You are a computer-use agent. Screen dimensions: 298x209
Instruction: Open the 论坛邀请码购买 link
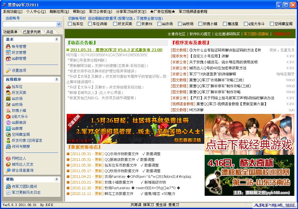(227, 34)
